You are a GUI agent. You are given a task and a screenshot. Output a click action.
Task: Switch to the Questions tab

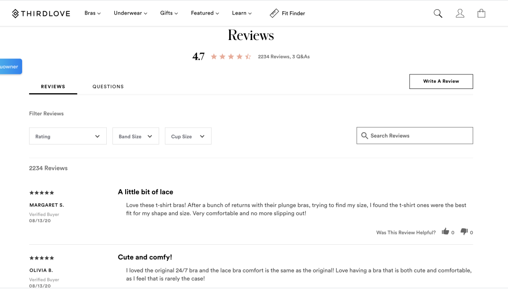(108, 87)
